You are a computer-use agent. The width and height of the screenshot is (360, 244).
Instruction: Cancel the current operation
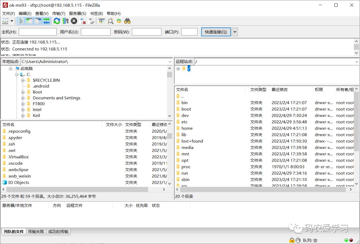(74, 21)
